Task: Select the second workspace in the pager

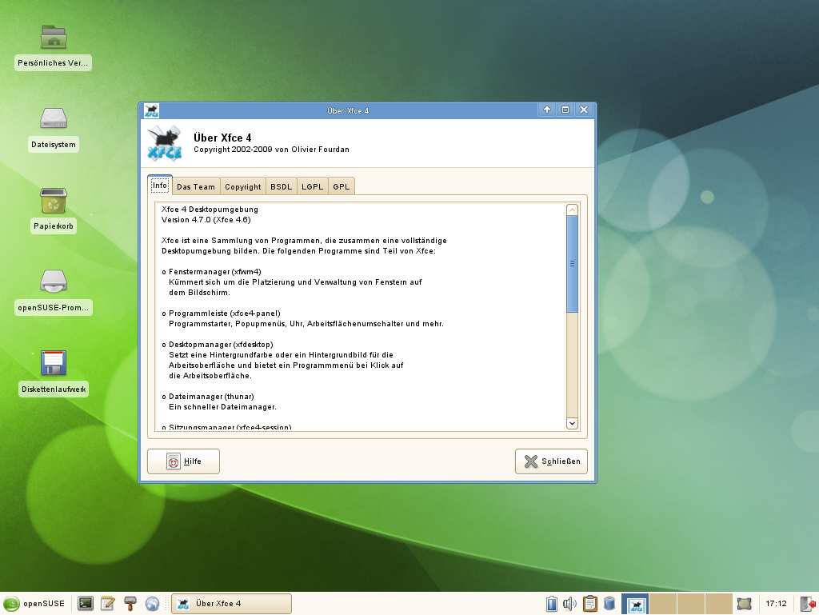Action: (662, 604)
